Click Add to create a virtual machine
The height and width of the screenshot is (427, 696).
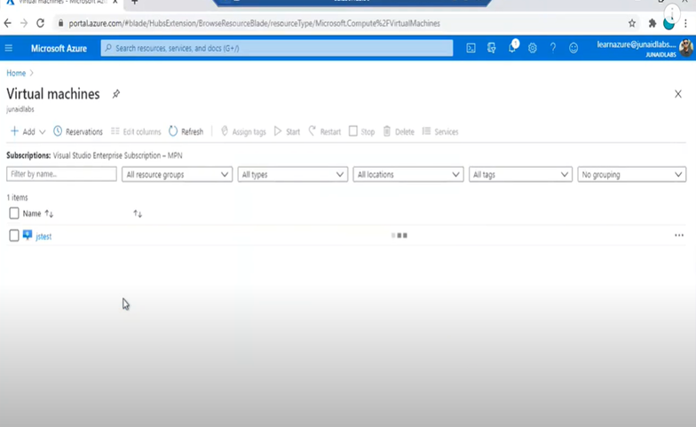23,131
